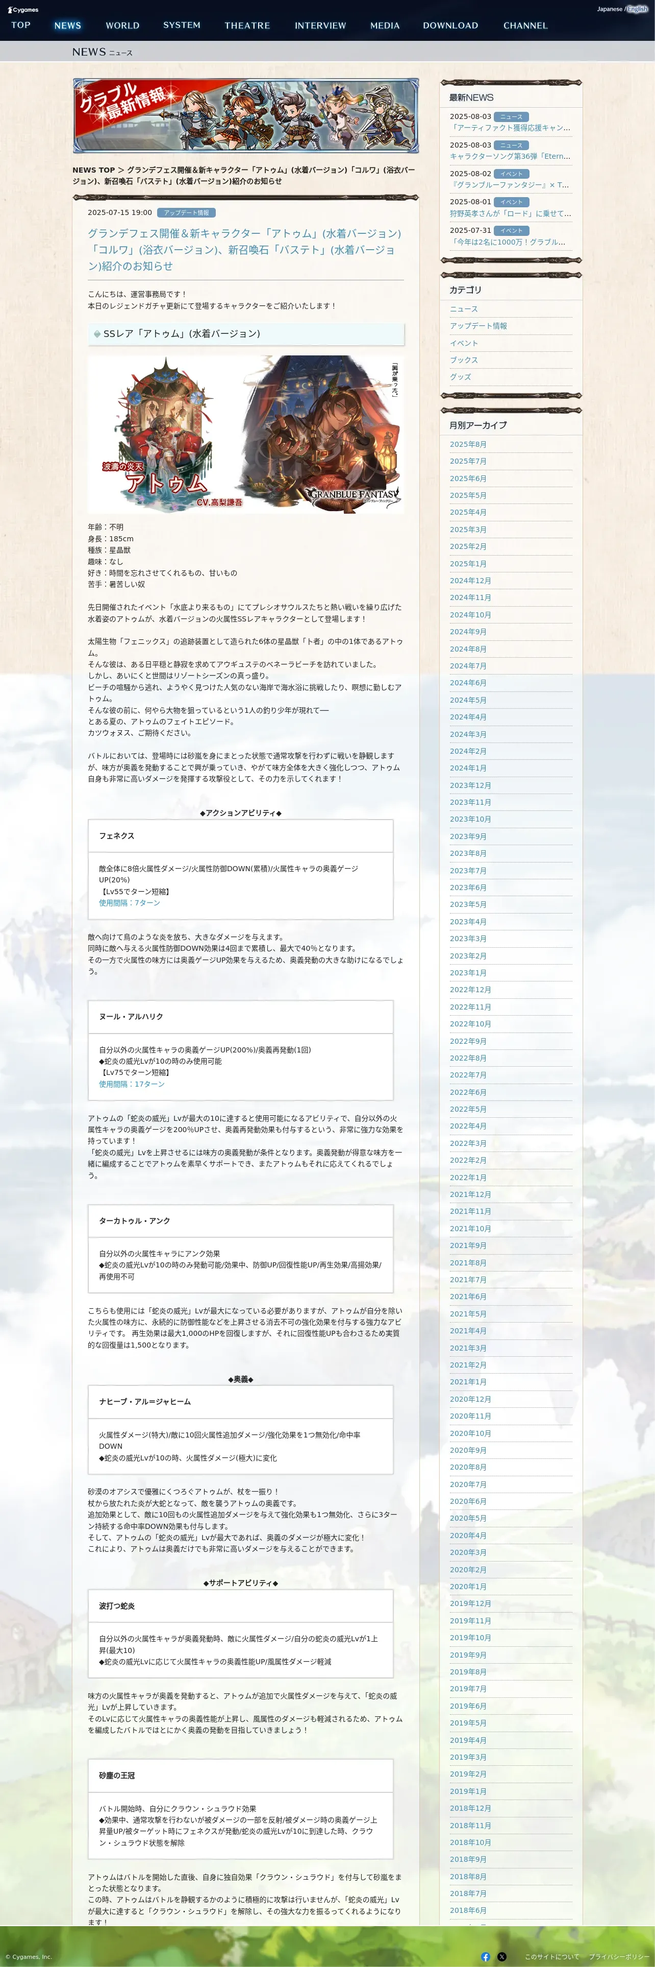The image size is (655, 1967).
Task: Click the Cygames logo in the header
Action: click(x=23, y=10)
